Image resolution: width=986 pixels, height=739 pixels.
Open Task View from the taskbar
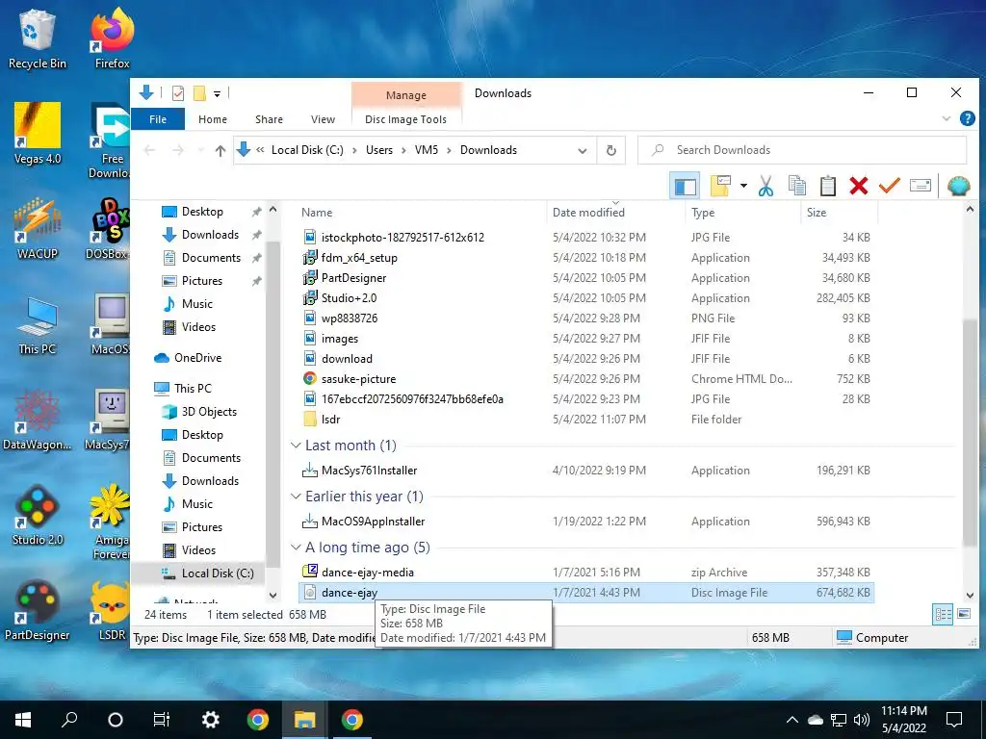[162, 720]
